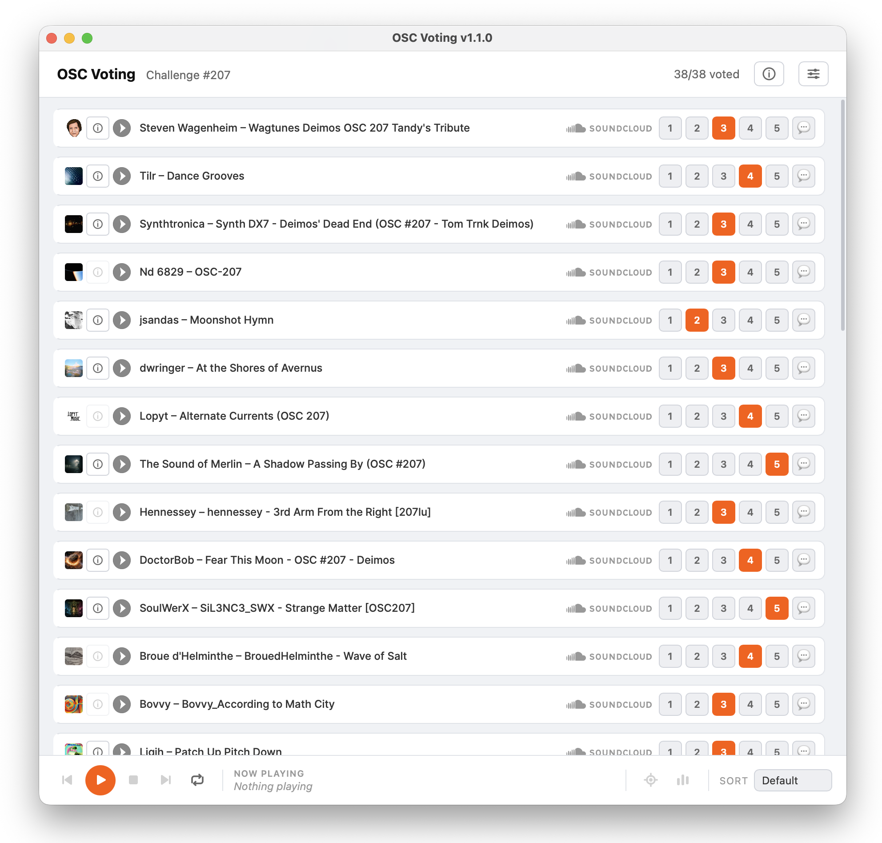Open SoundCloud link for Lopyt Alternate Currents

click(609, 417)
